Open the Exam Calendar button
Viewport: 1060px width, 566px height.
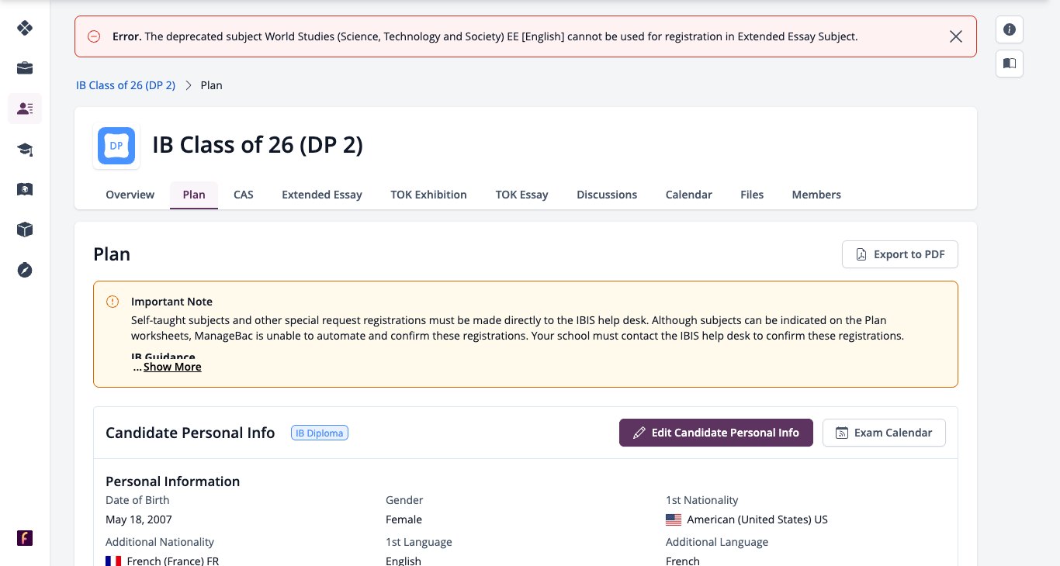pos(884,433)
